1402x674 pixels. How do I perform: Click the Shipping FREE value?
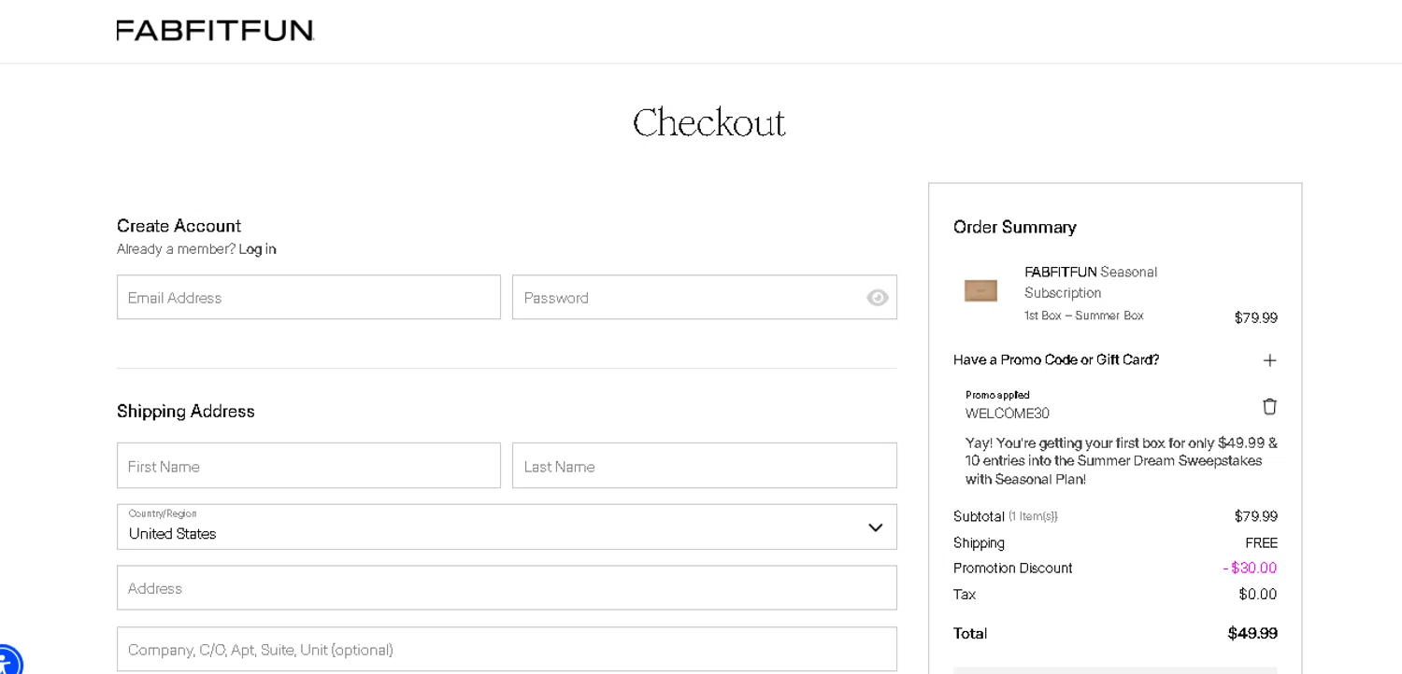coord(1261,543)
